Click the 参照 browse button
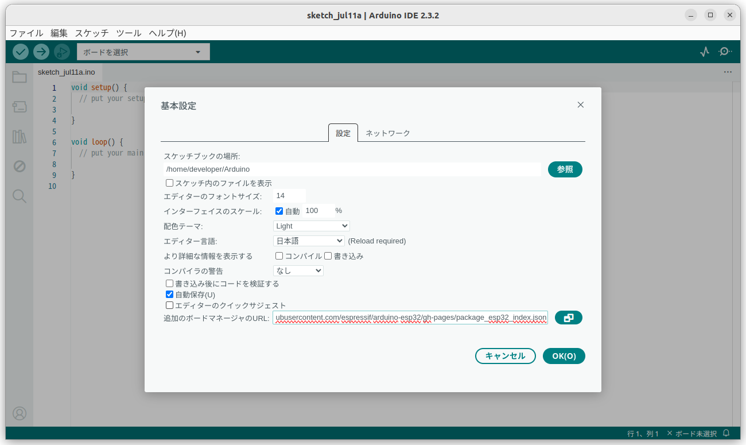Viewport: 746px width, 445px height. point(565,169)
